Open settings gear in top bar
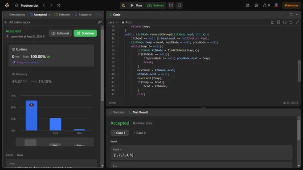 256,5
